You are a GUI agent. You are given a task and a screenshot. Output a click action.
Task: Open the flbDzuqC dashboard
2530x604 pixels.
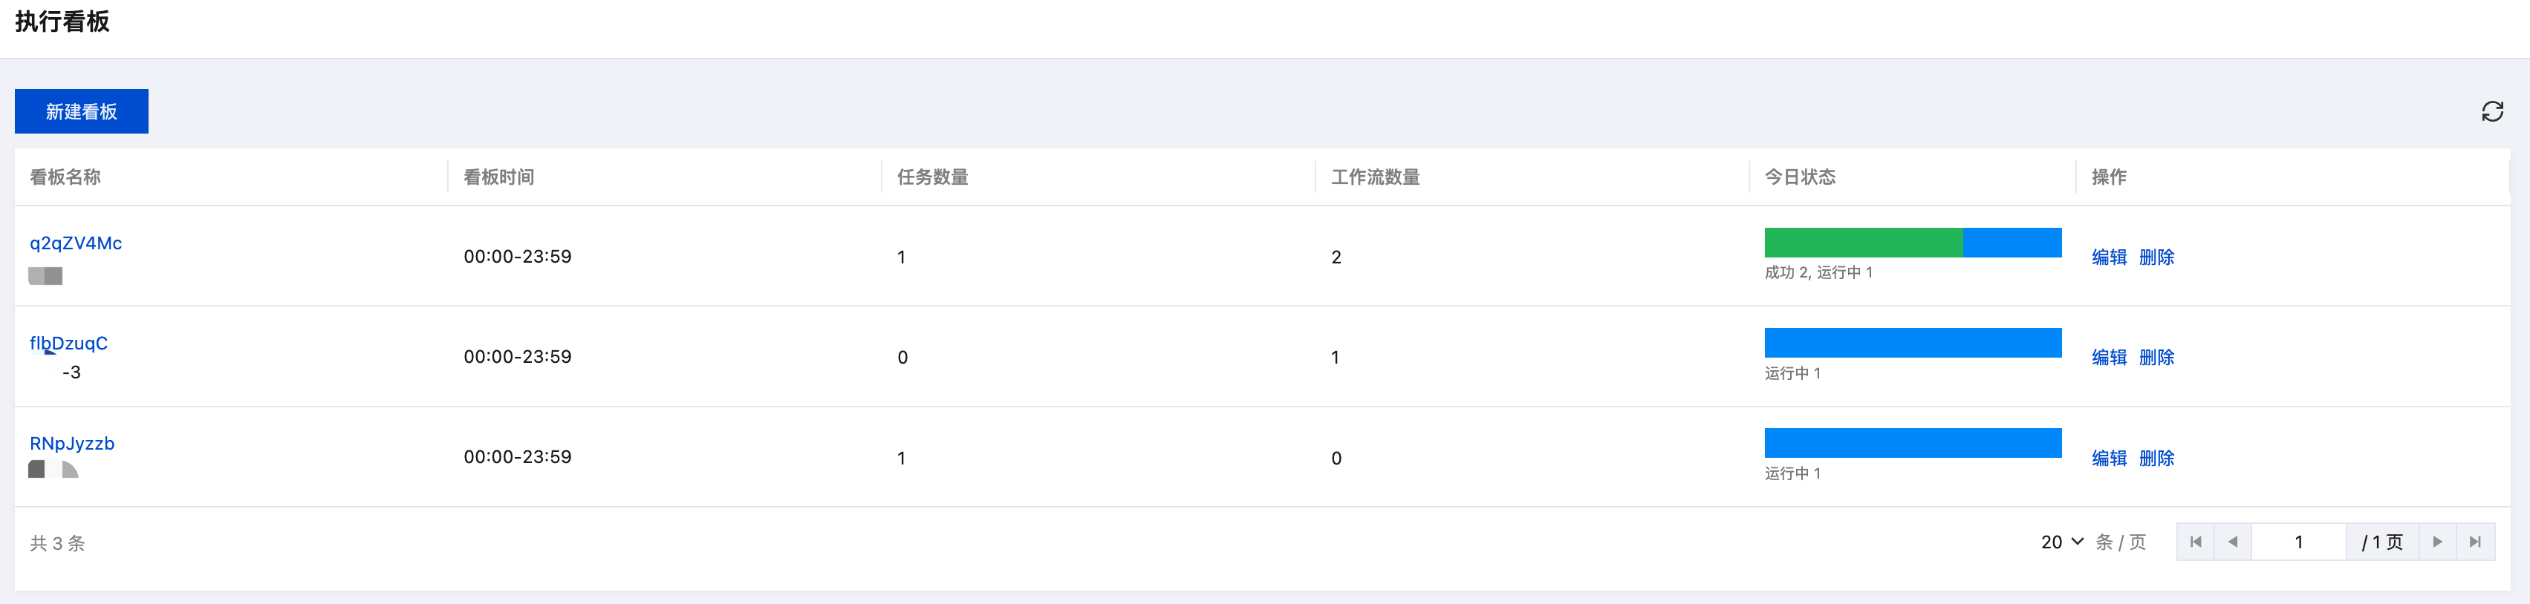click(69, 343)
